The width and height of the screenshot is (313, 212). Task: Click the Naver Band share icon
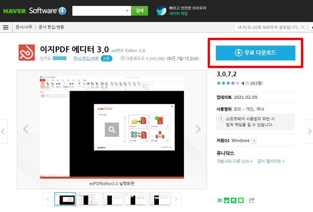(219, 200)
